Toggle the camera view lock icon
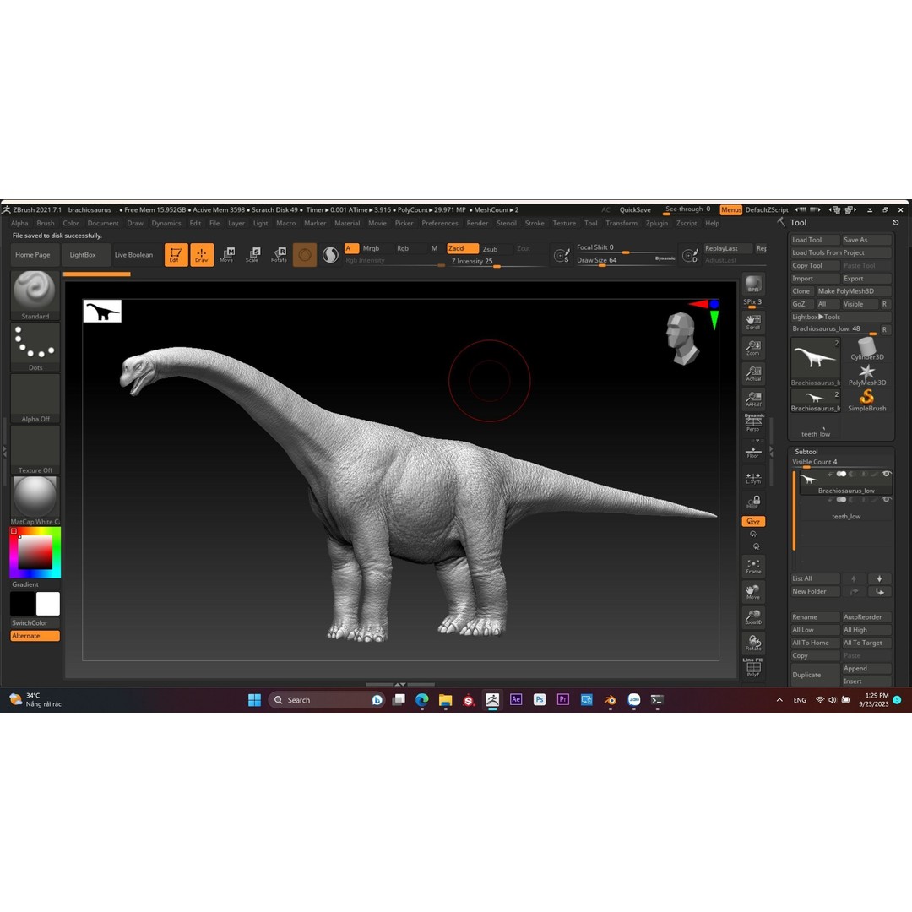 tap(753, 501)
